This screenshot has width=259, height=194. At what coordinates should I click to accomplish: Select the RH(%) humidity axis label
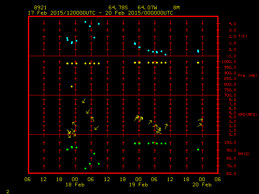pos(243,154)
